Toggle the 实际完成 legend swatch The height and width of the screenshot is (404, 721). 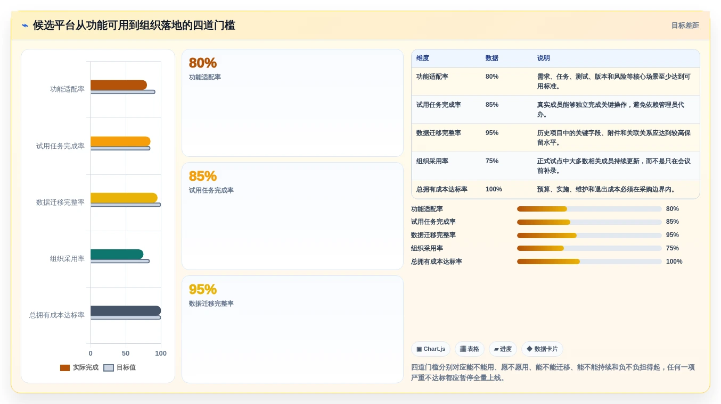click(65, 368)
